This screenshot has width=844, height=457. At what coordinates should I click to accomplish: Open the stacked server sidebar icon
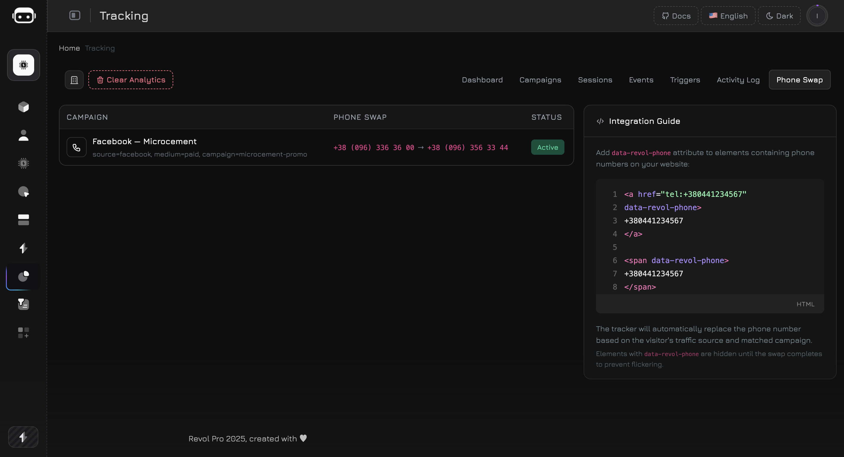[x=24, y=220]
